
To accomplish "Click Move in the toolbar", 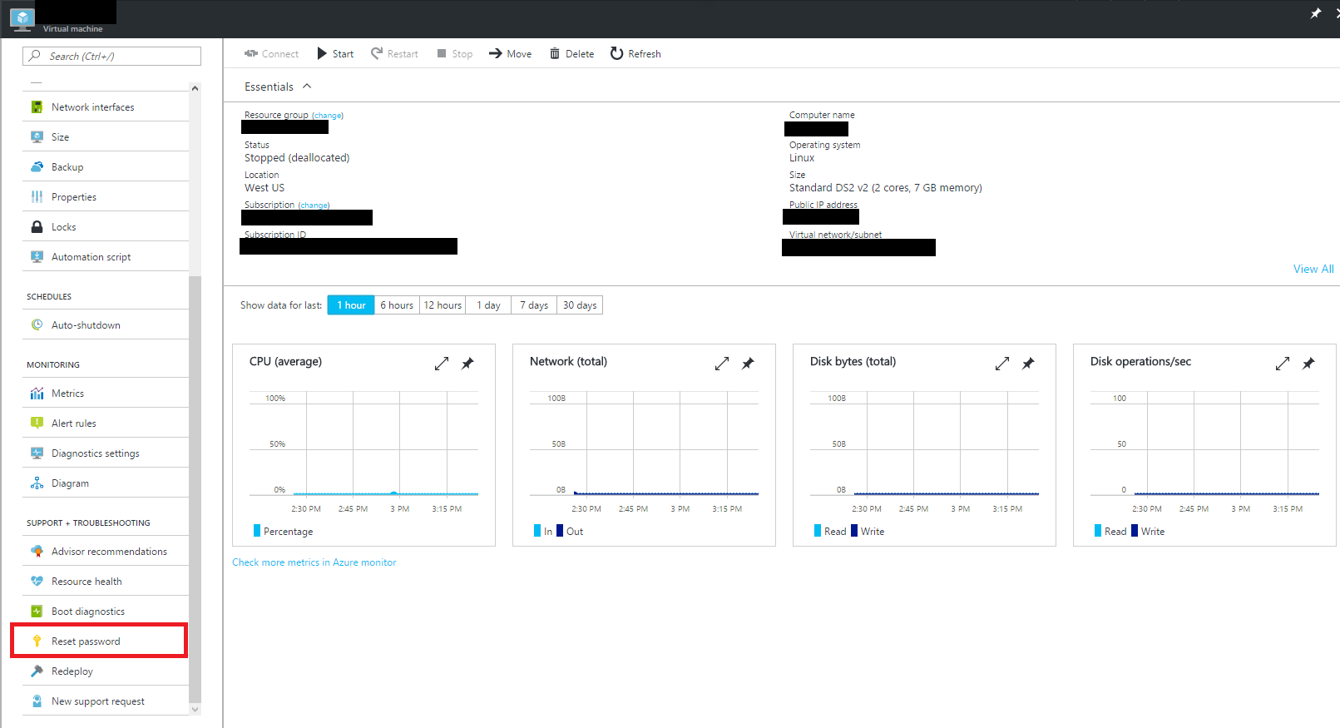I will point(510,54).
